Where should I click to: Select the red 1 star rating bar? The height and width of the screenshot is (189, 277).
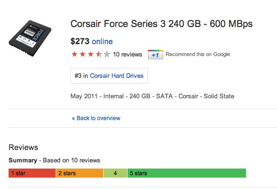coord(32,173)
